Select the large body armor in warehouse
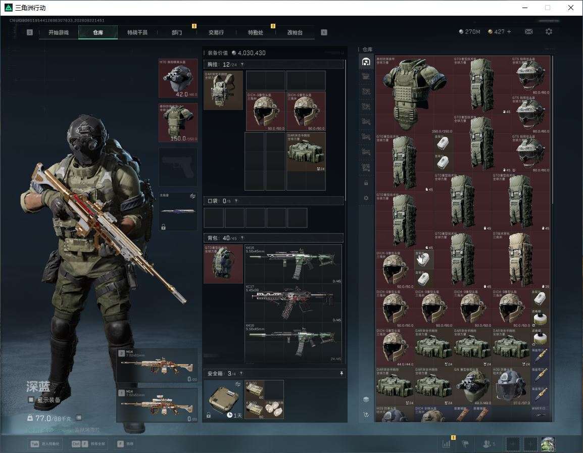Image resolution: width=583 pixels, height=453 pixels. [414, 95]
